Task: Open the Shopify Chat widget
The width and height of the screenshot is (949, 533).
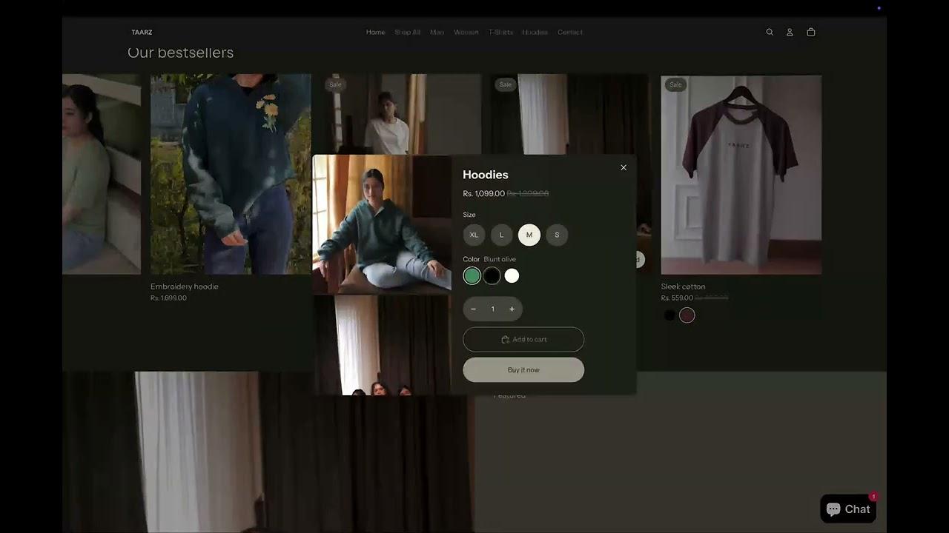Action: (x=848, y=509)
